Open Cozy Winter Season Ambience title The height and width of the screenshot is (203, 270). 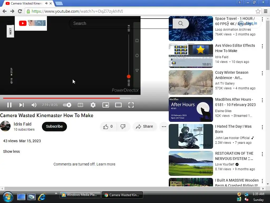232,75
